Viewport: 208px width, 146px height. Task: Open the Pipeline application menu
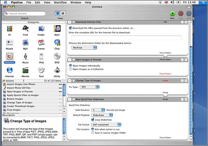coord(17,2)
